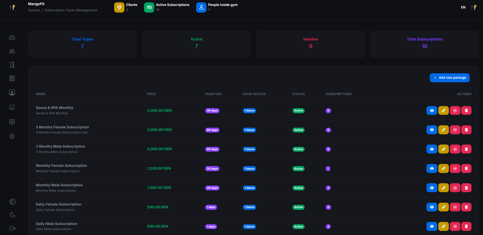
Task: Click the NAME column header
Action: (x=40, y=94)
